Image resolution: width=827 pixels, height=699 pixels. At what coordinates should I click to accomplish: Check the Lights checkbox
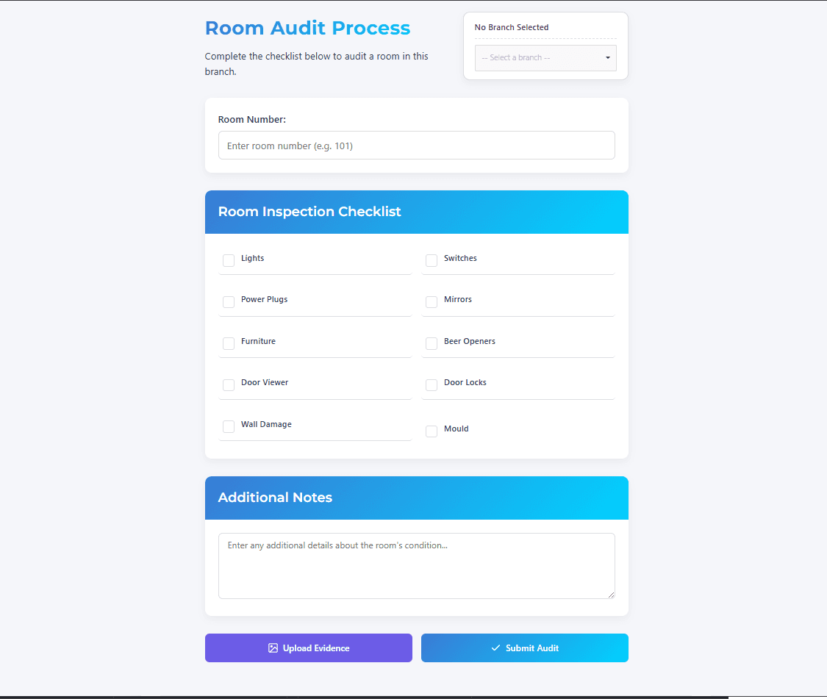point(228,260)
